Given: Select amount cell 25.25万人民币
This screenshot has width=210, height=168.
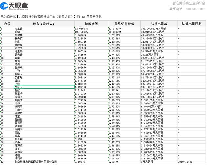Looking at the screenshot, I should pos(159,55).
